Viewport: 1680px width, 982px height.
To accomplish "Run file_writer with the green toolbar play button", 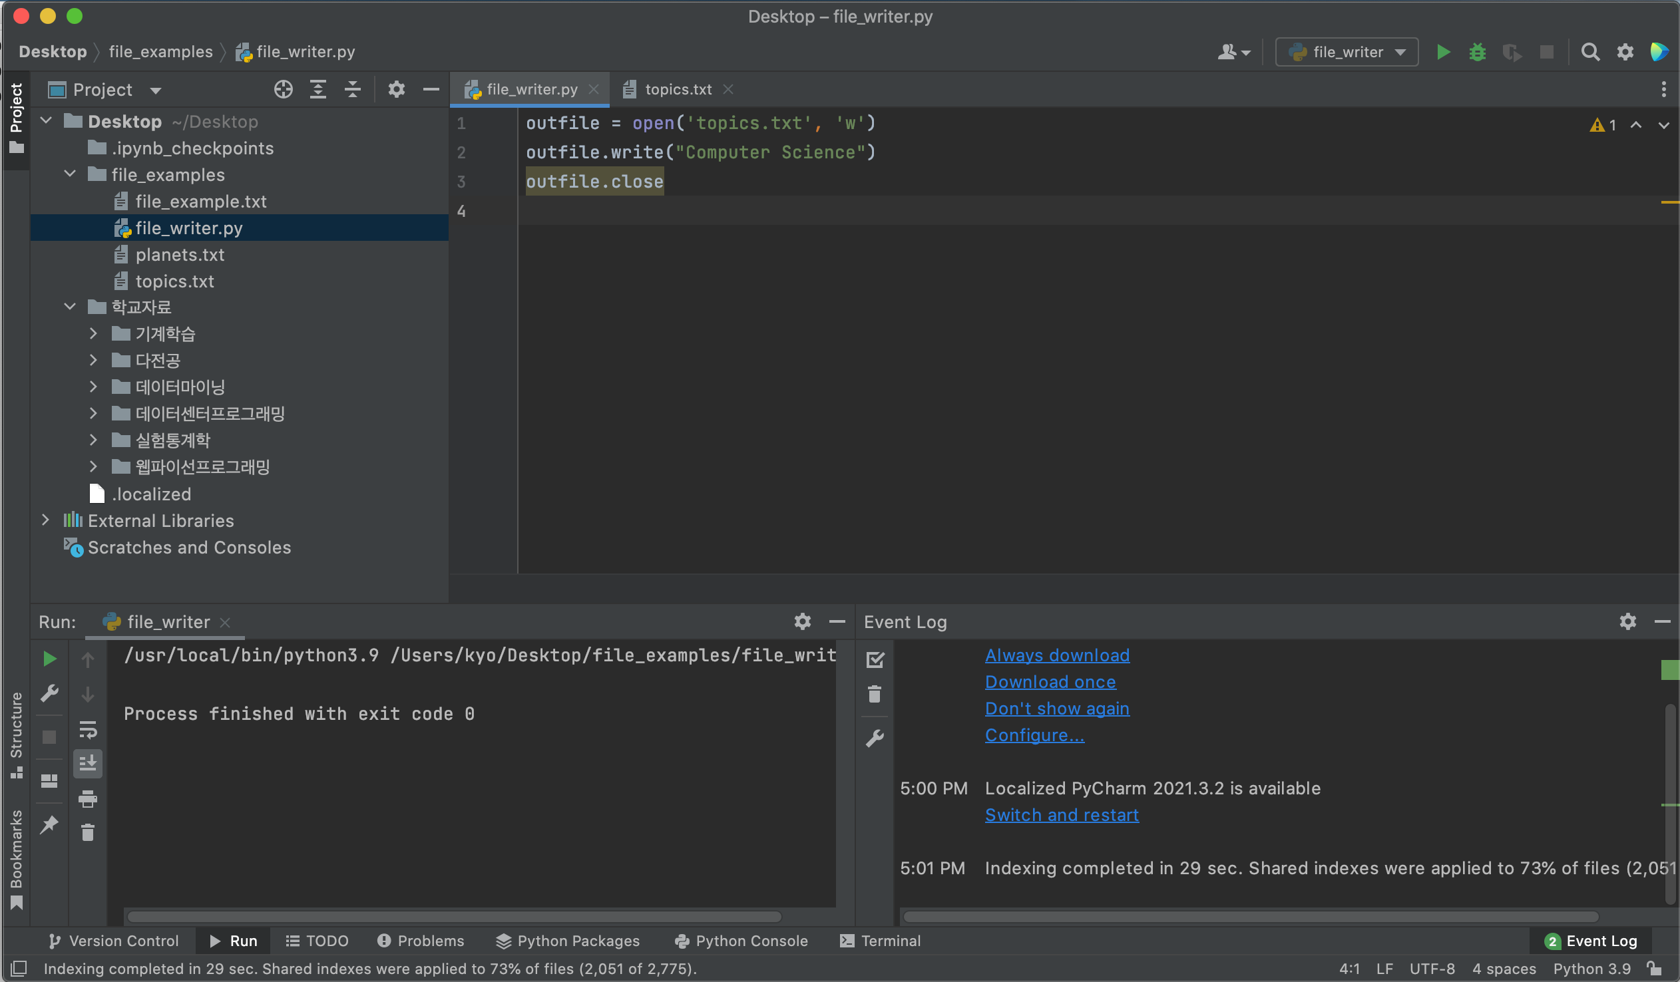I will pos(1442,52).
